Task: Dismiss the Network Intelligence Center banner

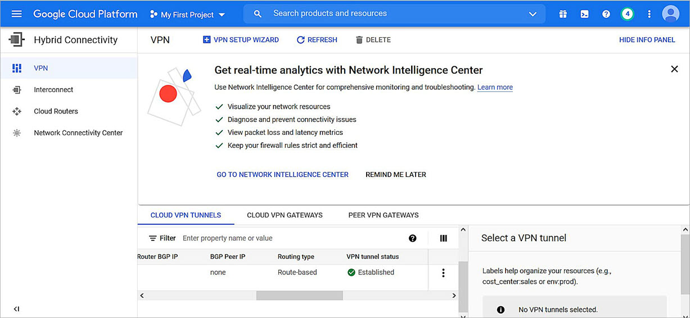Action: tap(674, 69)
